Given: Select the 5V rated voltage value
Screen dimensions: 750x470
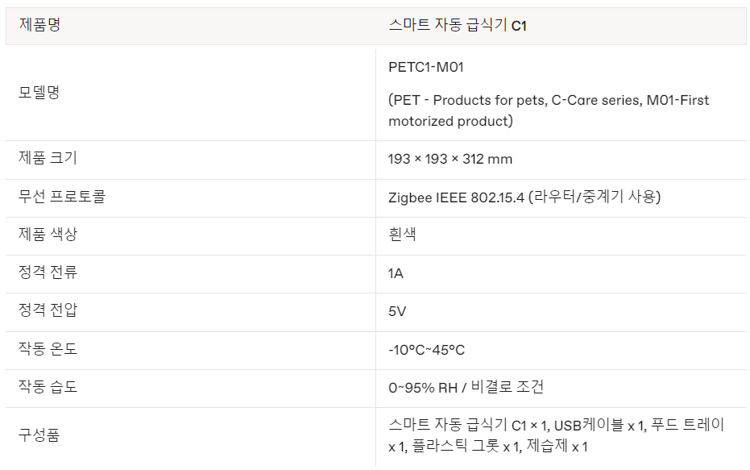Looking at the screenshot, I should 396,311.
